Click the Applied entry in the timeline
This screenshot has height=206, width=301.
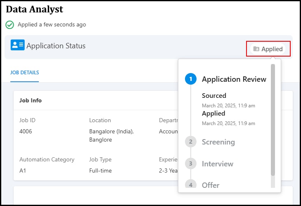[x=213, y=114]
